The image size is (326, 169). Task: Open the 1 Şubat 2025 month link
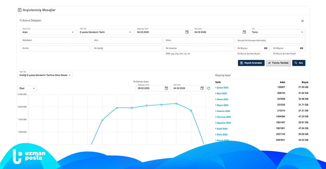[x=222, y=88]
